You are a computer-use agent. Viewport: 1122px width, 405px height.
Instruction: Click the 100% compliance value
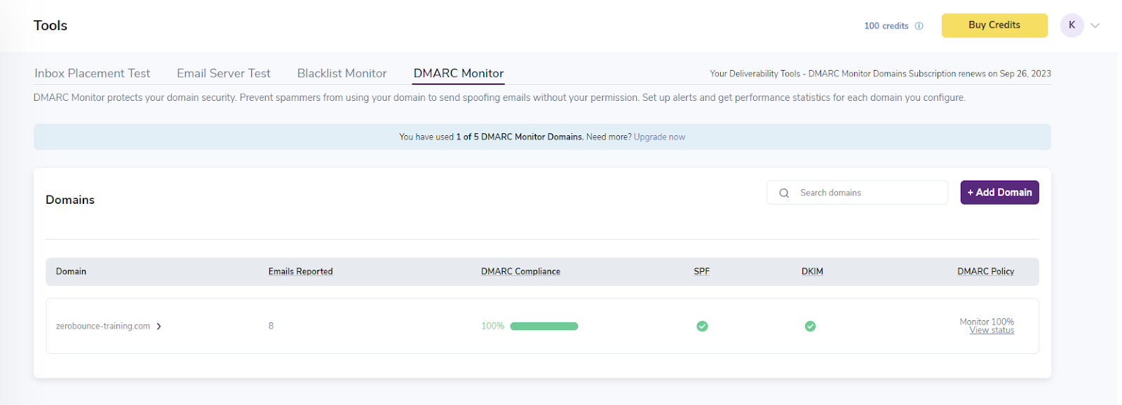click(x=492, y=326)
